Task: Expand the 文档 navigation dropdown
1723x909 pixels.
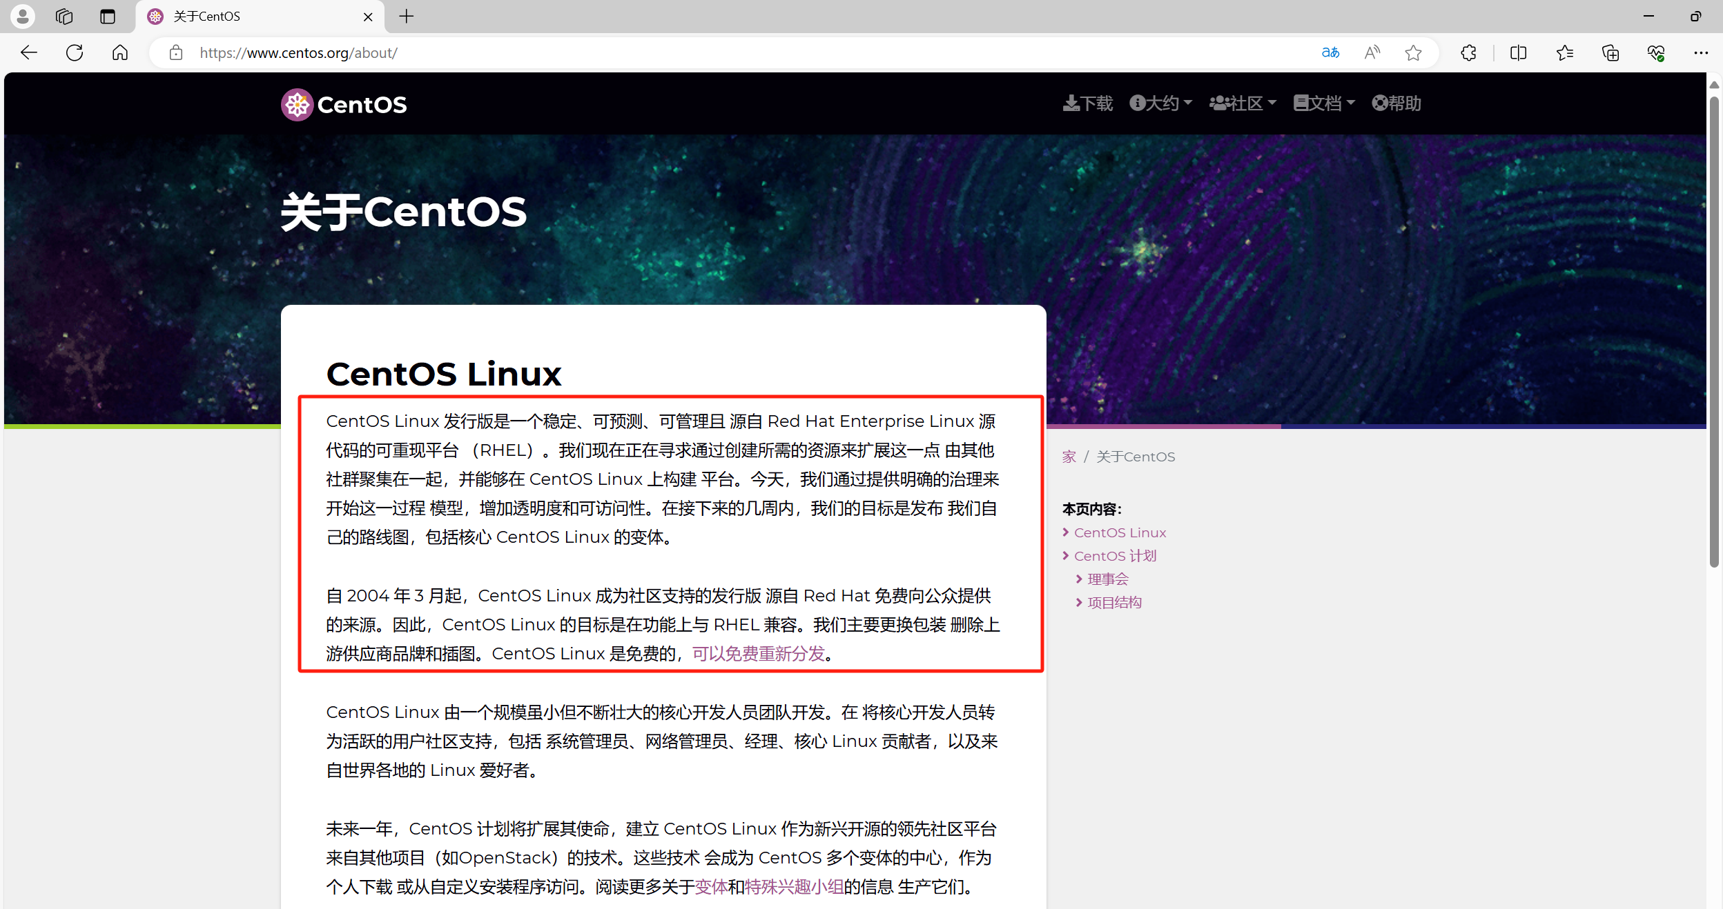Action: (x=1324, y=103)
